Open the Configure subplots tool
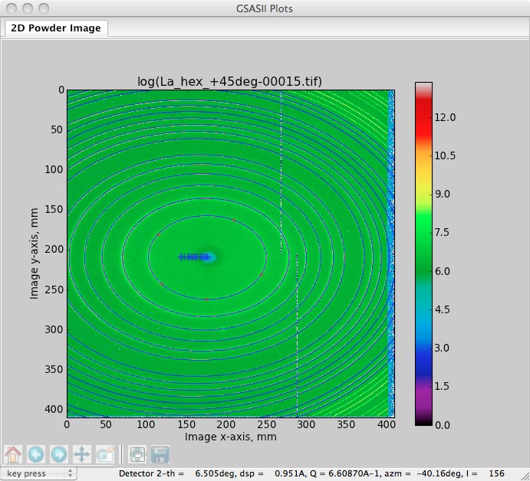530x481 pixels. tap(137, 454)
